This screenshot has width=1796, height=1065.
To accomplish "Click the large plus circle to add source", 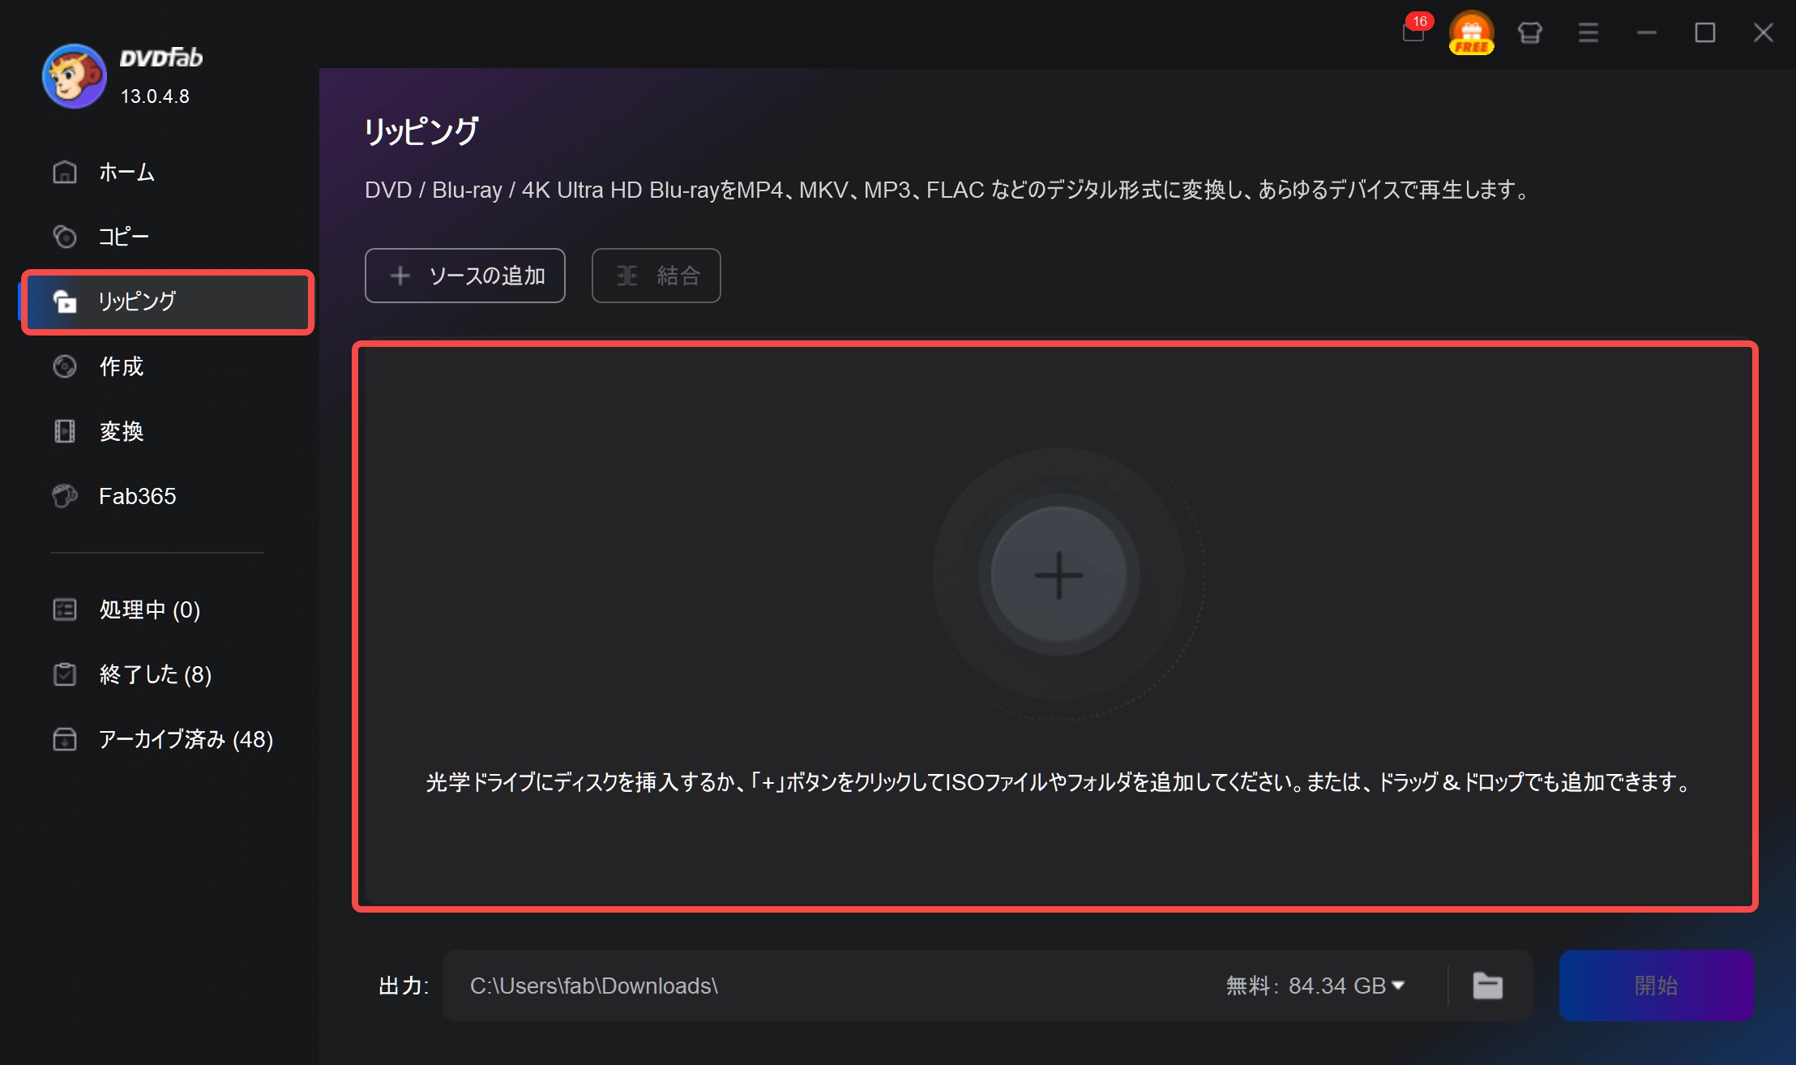I will tap(1058, 575).
